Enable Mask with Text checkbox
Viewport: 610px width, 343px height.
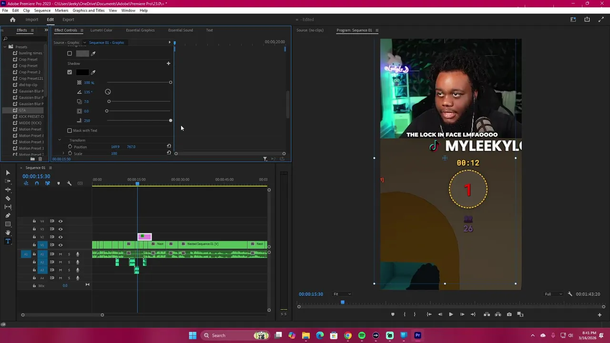pyautogui.click(x=70, y=131)
